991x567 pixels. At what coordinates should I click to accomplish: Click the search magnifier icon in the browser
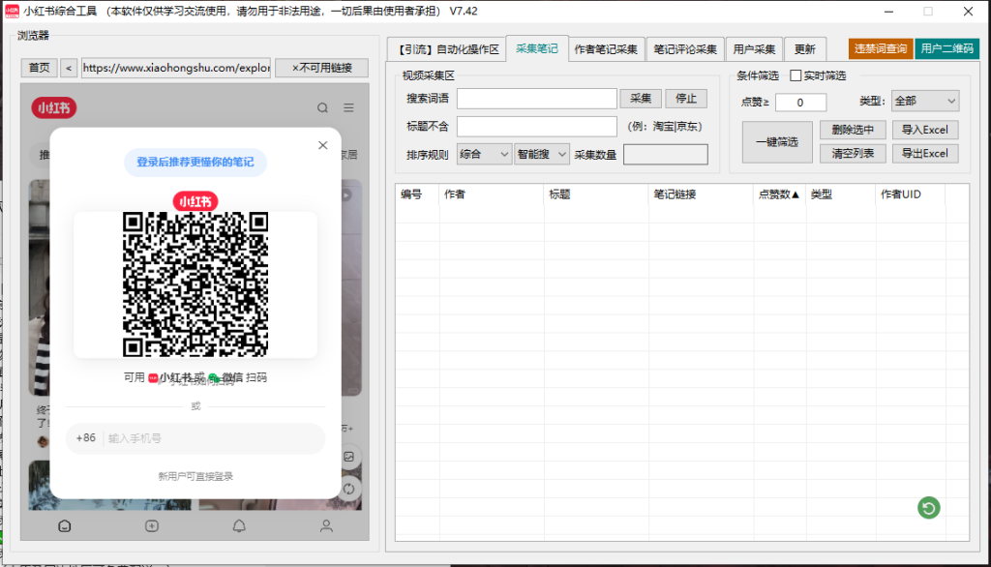(x=322, y=108)
